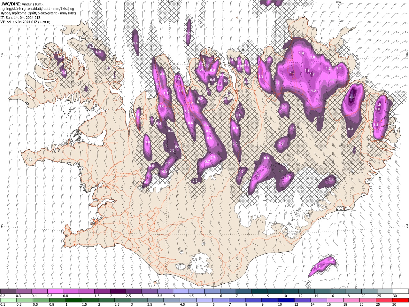
Task: Click the 15W longitude label
Action: click(338, 2)
